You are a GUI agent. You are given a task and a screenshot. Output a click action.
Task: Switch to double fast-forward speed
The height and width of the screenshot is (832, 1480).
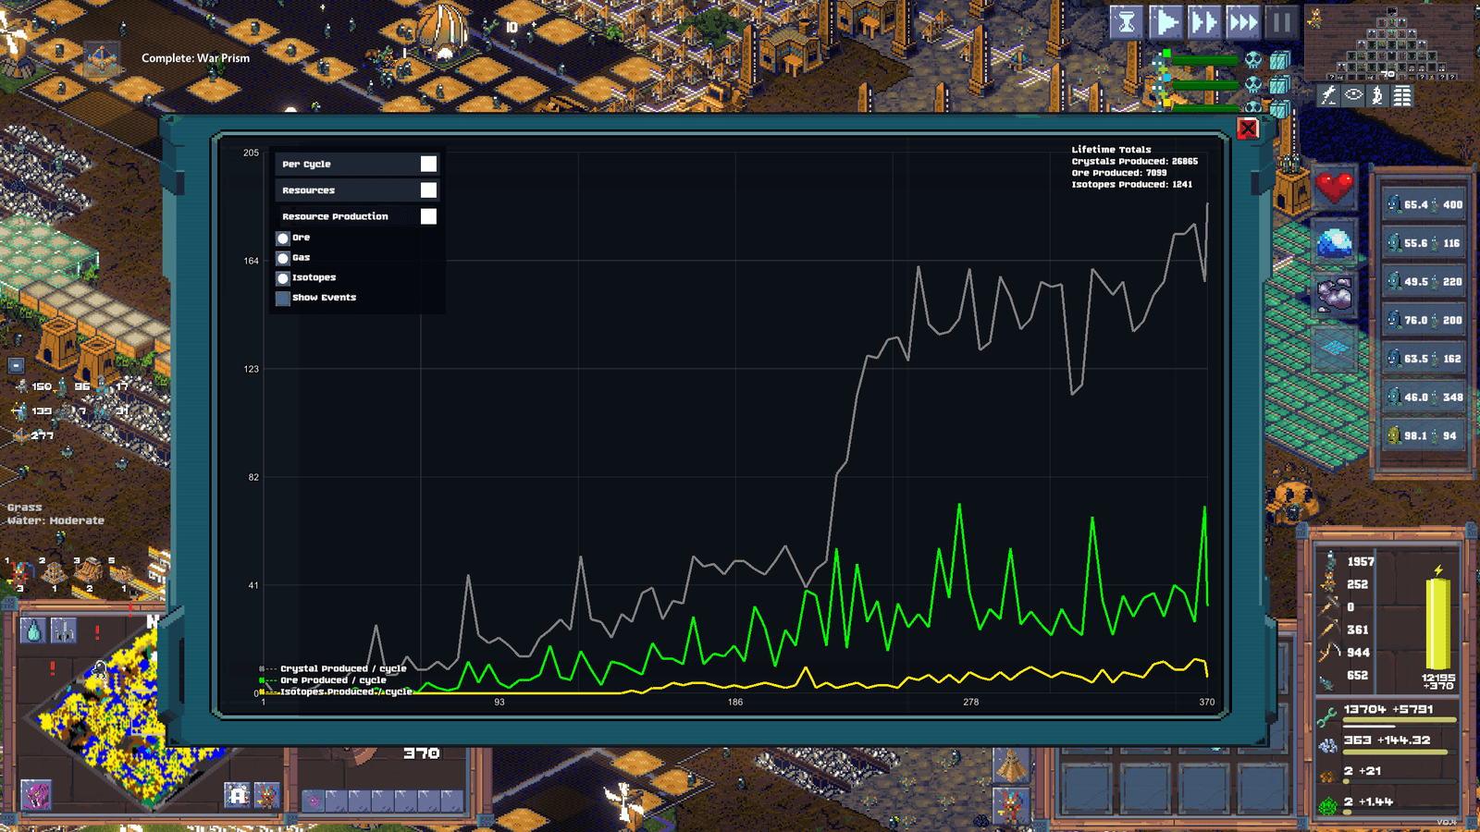(x=1204, y=22)
